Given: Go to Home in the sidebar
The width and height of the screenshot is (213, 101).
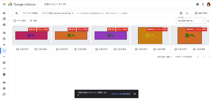Looking at the screenshot, I should [4, 13].
